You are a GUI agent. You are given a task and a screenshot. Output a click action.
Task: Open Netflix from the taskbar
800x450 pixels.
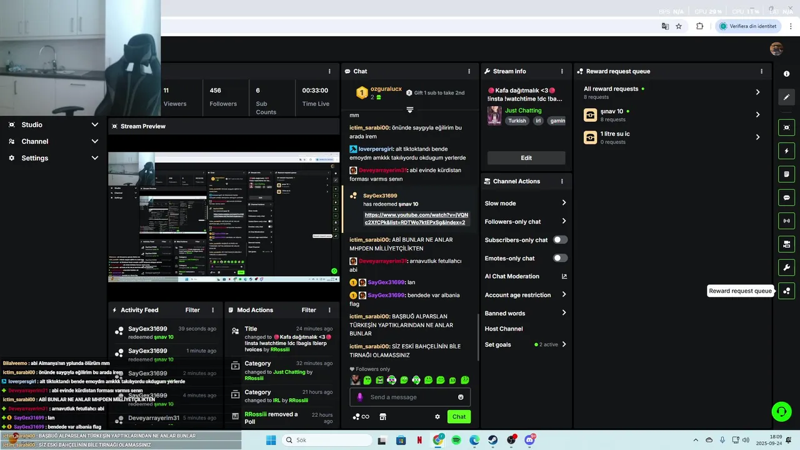pyautogui.click(x=419, y=440)
